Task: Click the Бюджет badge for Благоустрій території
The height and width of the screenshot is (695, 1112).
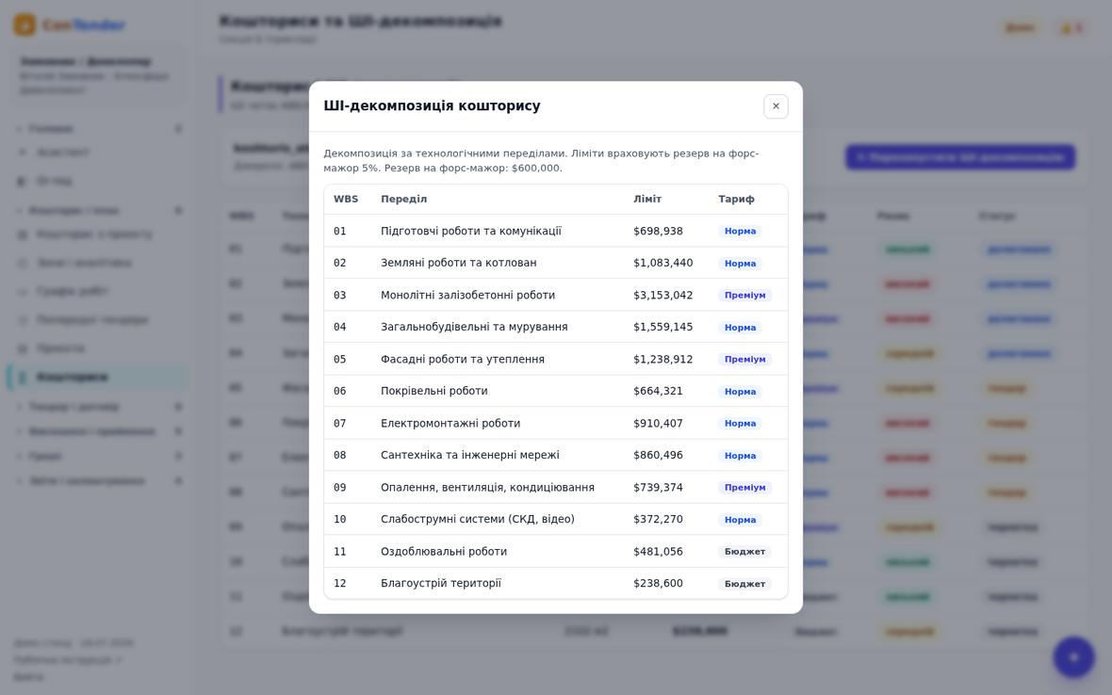Action: (744, 584)
